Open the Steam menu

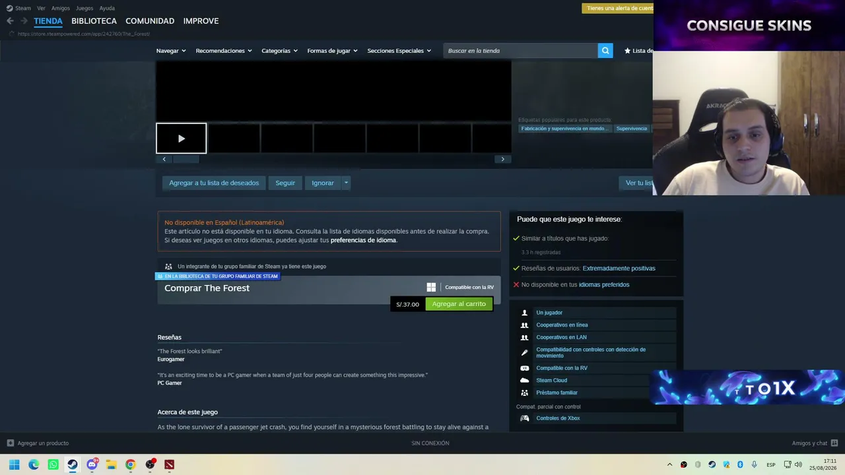pyautogui.click(x=23, y=8)
